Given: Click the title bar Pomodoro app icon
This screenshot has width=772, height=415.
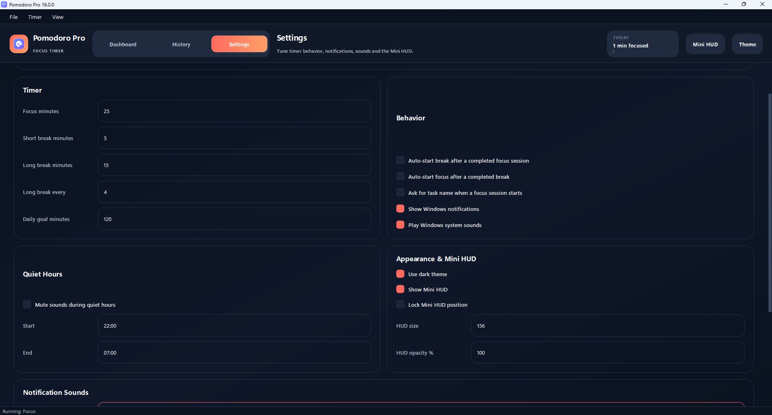Looking at the screenshot, I should 4,4.
